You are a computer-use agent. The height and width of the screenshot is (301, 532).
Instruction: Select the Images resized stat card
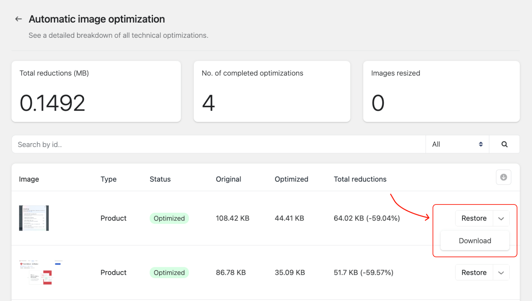(441, 91)
